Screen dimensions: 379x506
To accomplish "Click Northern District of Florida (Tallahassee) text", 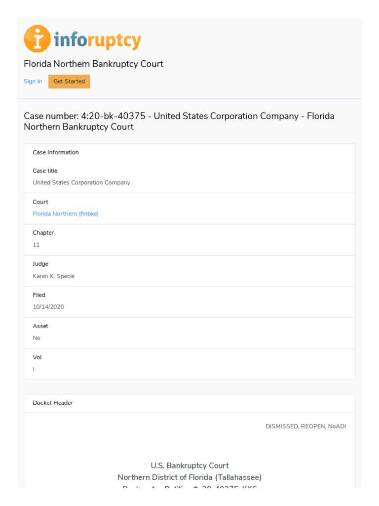I will coord(189,477).
